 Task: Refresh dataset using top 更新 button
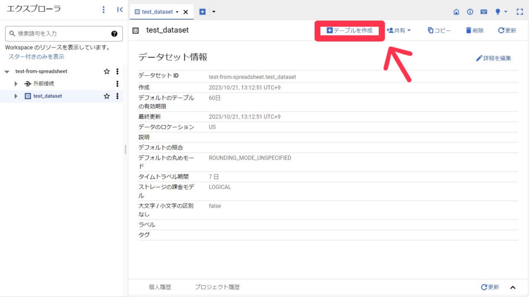(507, 30)
